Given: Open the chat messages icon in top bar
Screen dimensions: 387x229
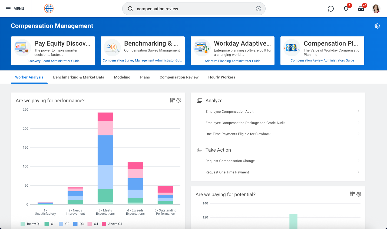Looking at the screenshot, I should click(x=330, y=9).
